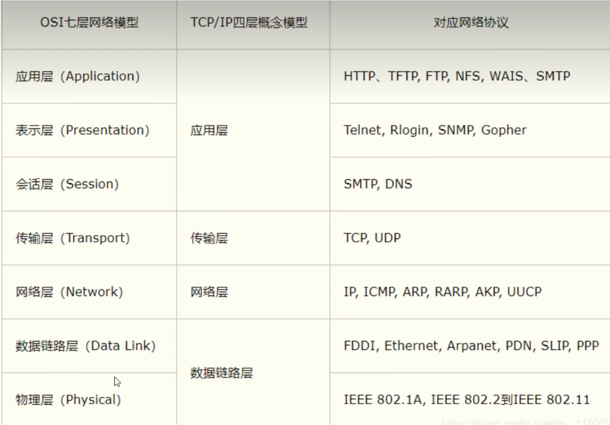
Task: Select the '网络层 (Network)' cell
Action: pyautogui.click(x=89, y=292)
